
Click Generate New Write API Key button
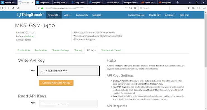point(56,83)
